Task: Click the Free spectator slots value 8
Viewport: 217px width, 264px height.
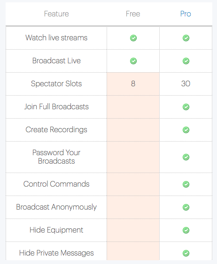Action: pyautogui.click(x=133, y=83)
